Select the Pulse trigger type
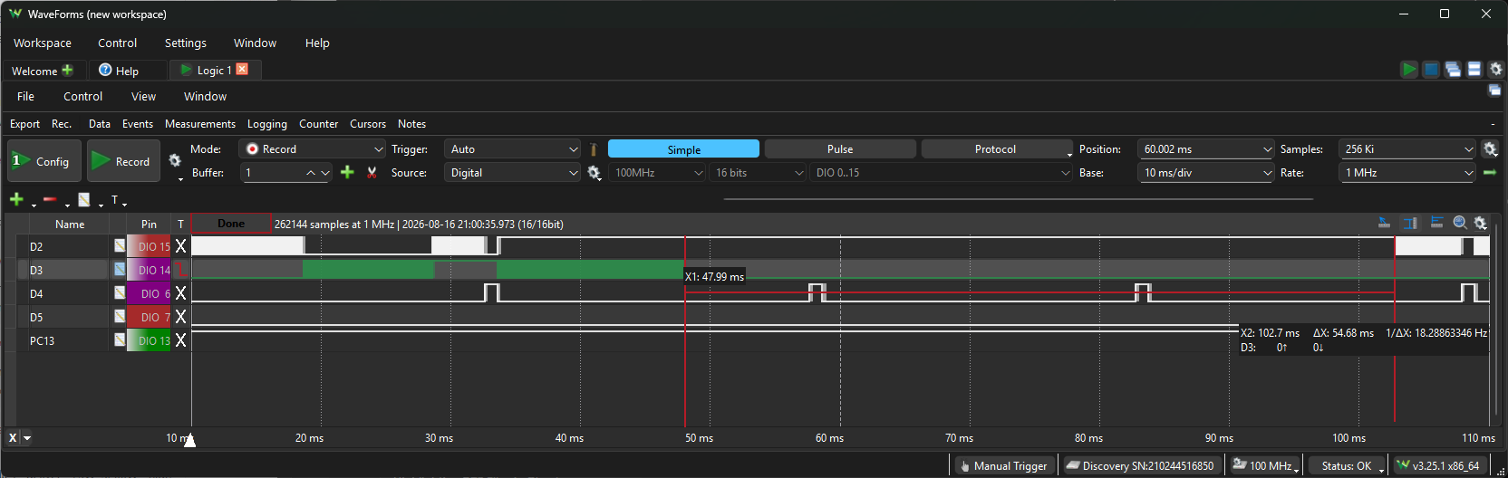Screen dimensions: 1508x478 pos(840,149)
